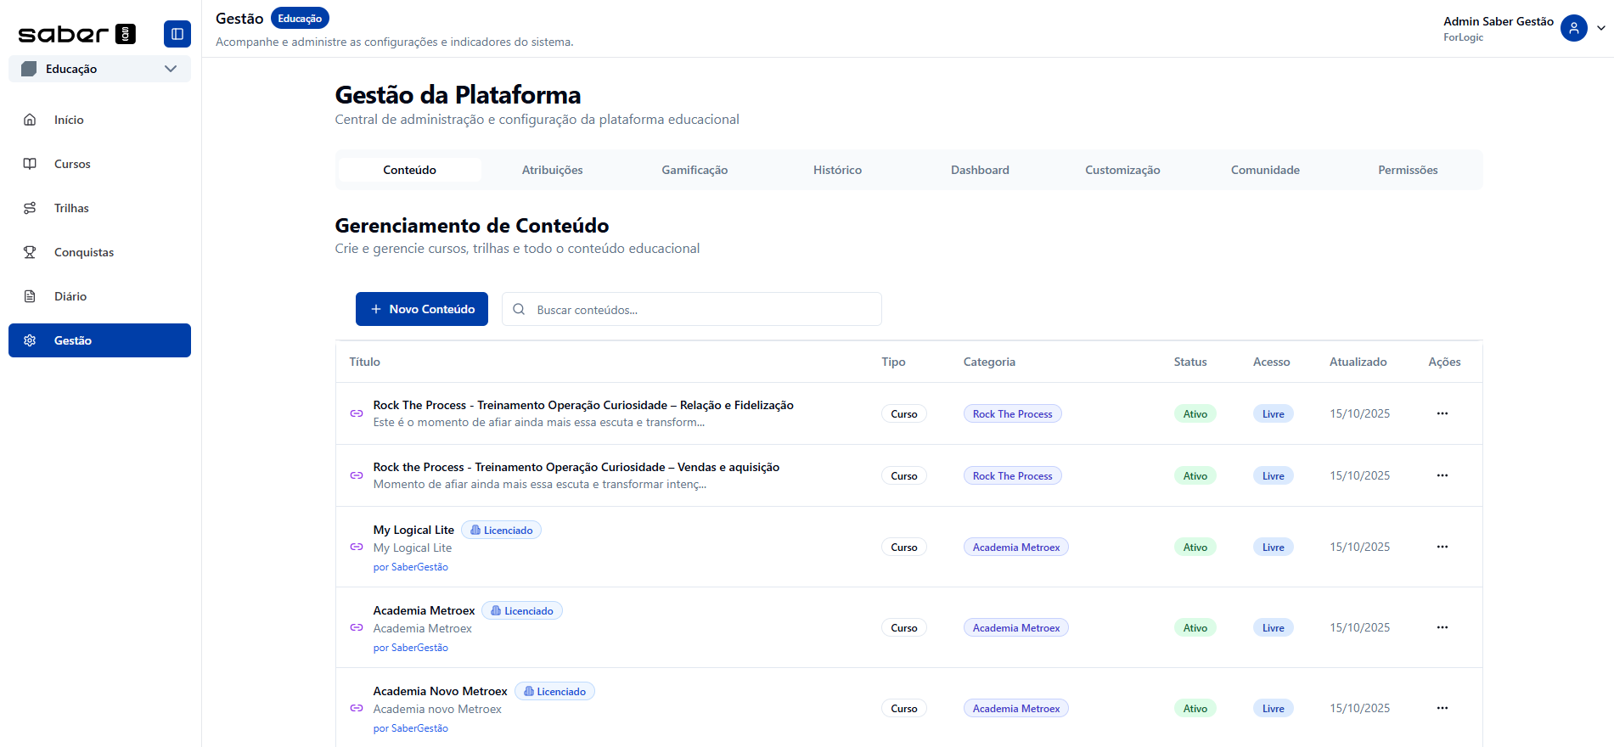Click the Gestão gear icon

30,340
